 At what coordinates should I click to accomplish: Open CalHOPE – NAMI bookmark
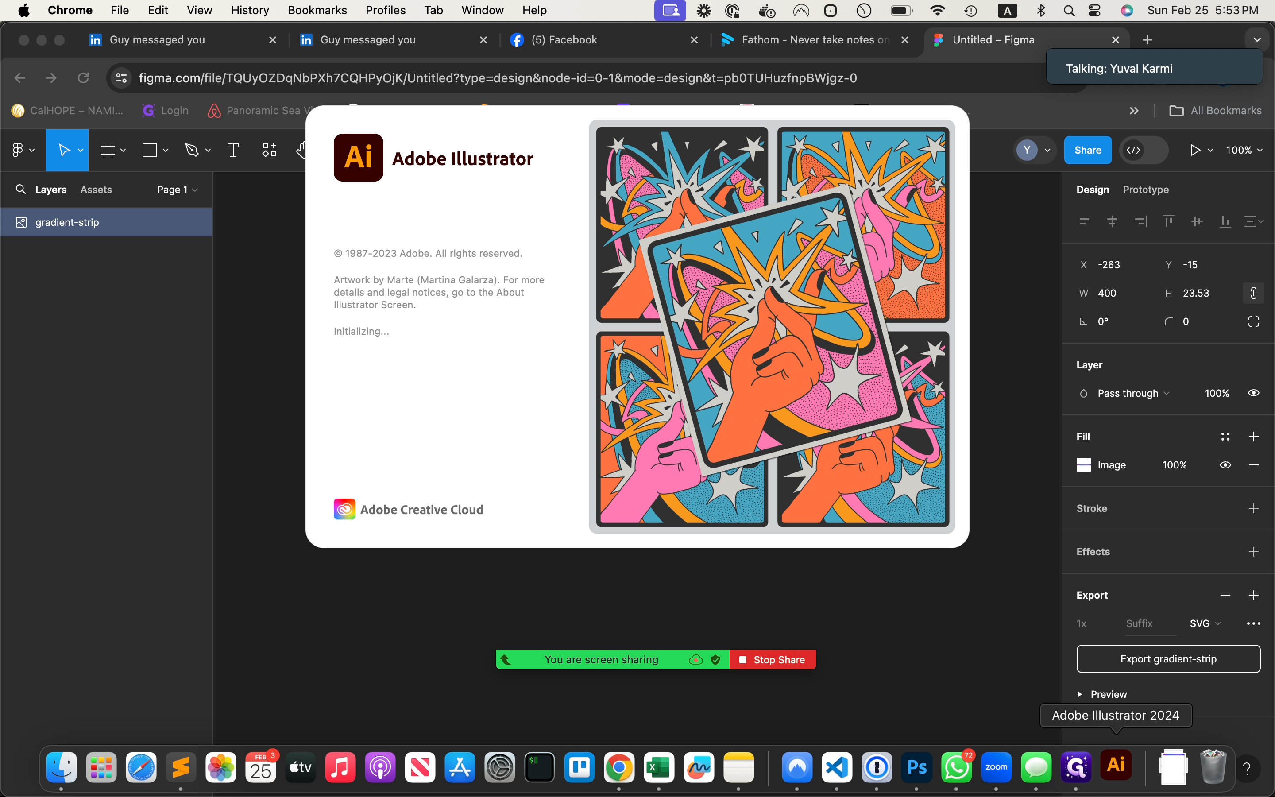click(67, 110)
